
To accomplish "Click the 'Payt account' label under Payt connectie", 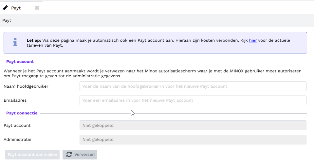I will [17, 126].
